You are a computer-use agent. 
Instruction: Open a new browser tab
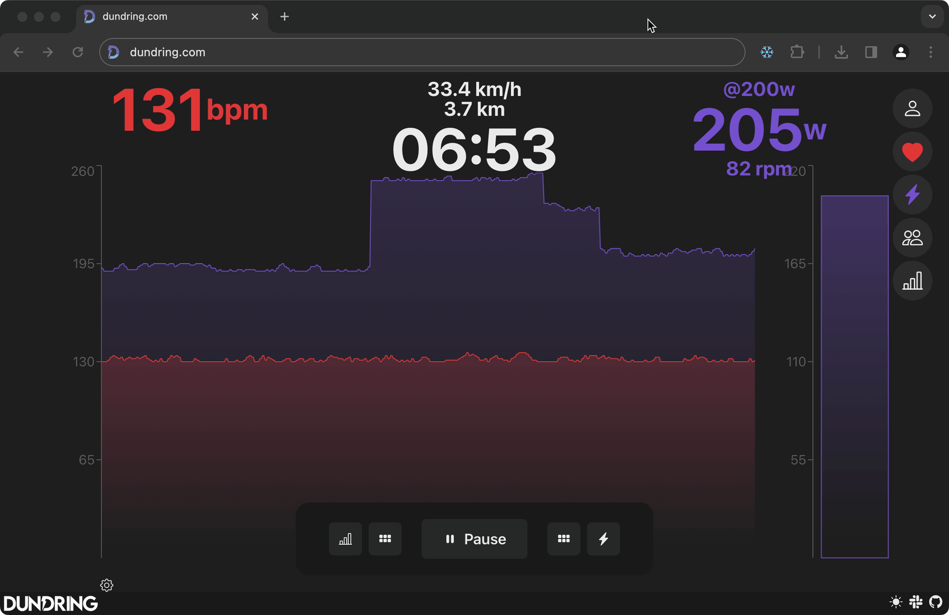(285, 17)
